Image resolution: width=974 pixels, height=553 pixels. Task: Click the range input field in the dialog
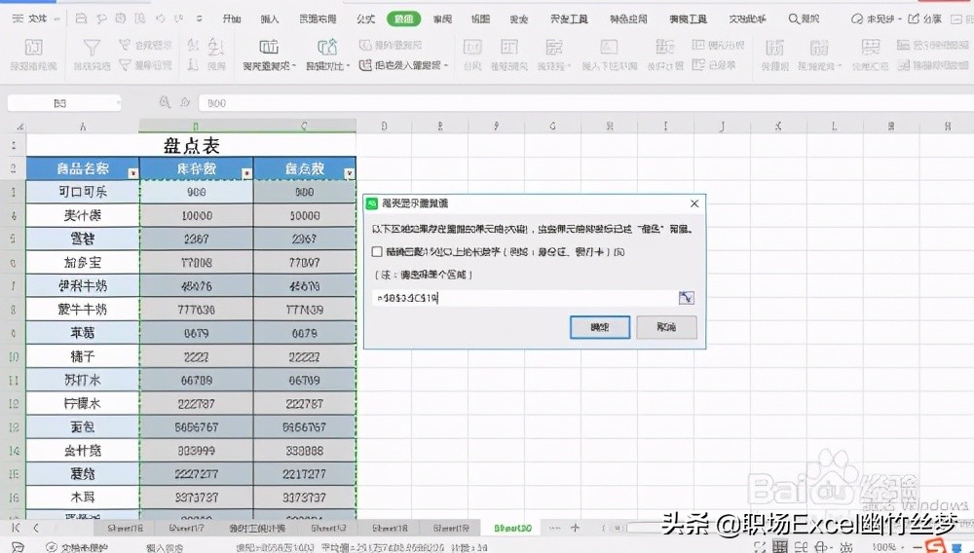click(525, 298)
